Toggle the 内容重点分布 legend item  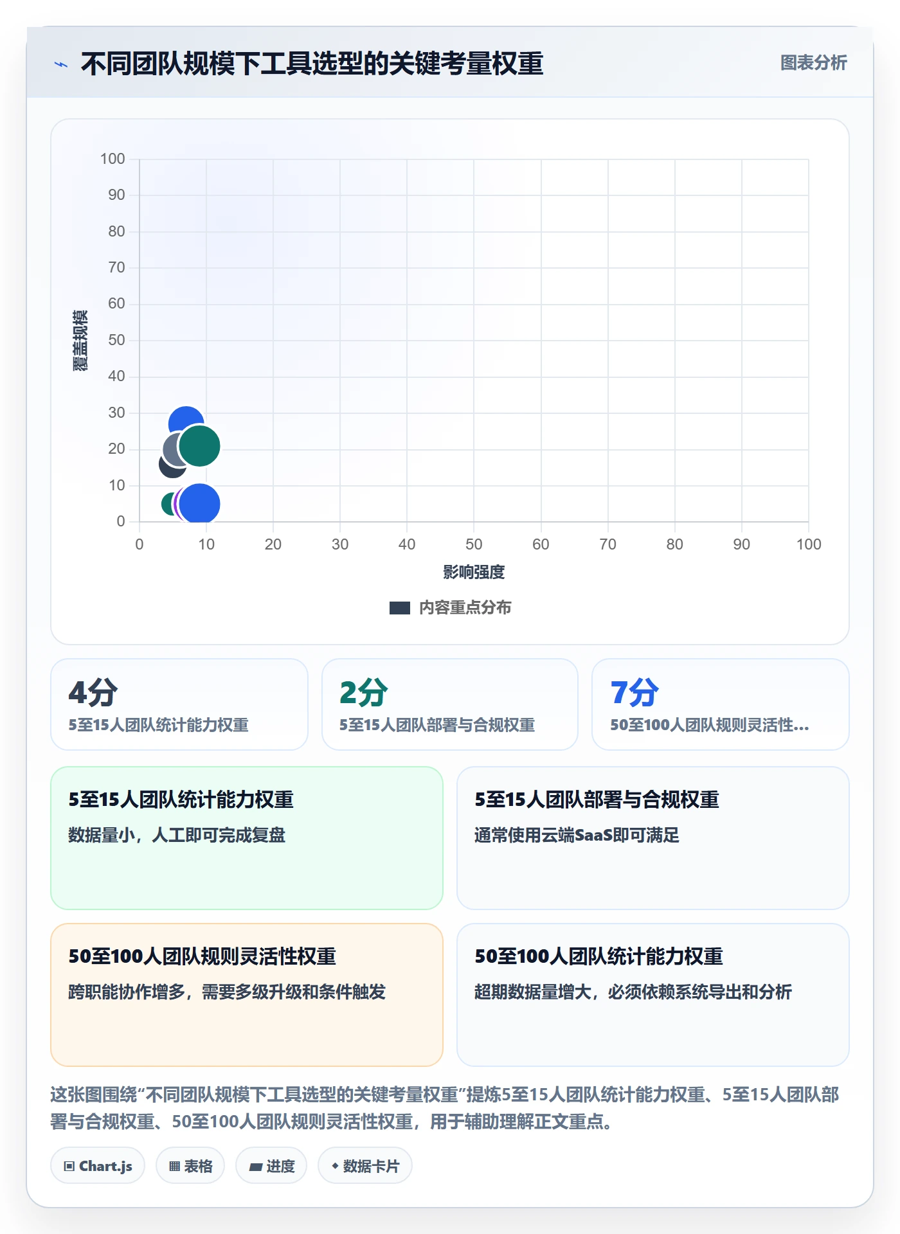[x=450, y=607]
